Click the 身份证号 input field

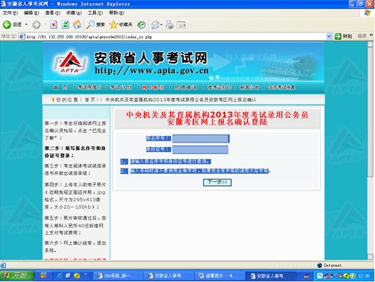pos(200,149)
